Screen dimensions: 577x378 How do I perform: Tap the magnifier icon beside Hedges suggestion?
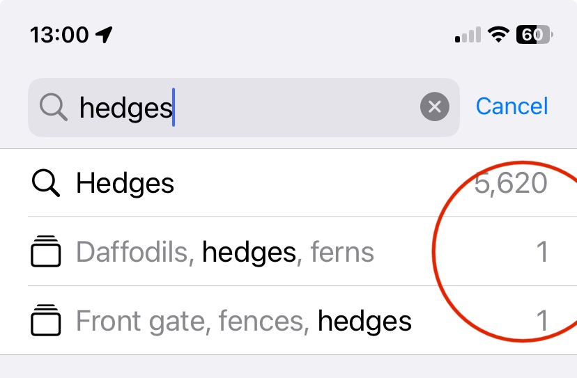(x=46, y=184)
